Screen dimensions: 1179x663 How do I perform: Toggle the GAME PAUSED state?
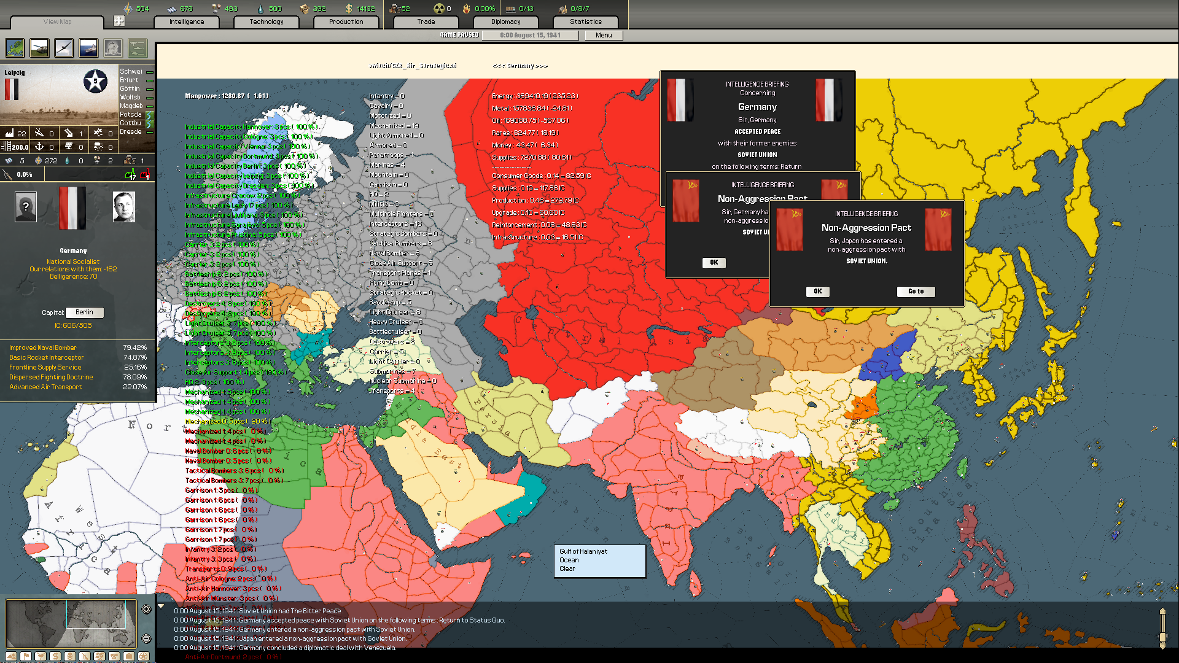point(459,35)
